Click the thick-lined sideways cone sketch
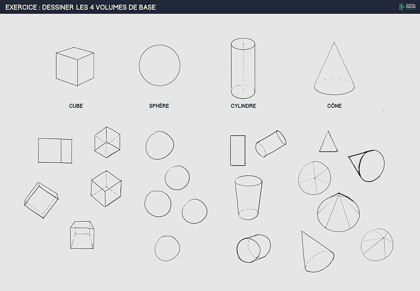The height and width of the screenshot is (291, 420). [x=366, y=166]
